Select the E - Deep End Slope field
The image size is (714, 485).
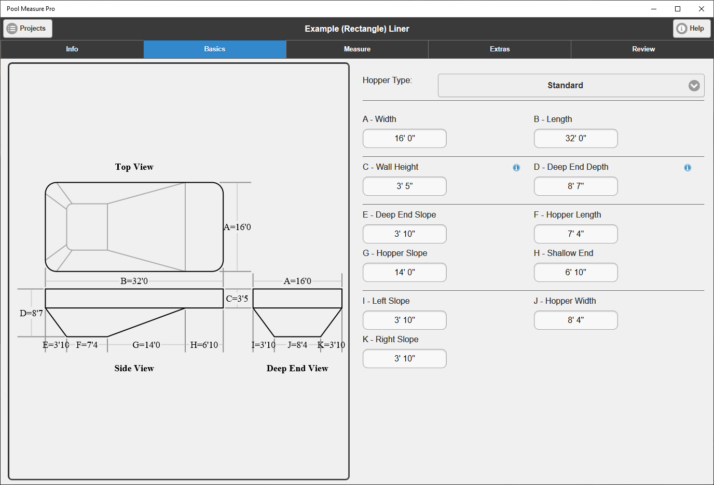[x=405, y=234]
